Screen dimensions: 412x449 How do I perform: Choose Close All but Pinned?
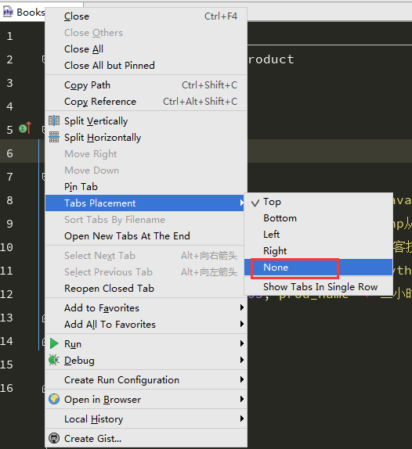(x=146, y=65)
